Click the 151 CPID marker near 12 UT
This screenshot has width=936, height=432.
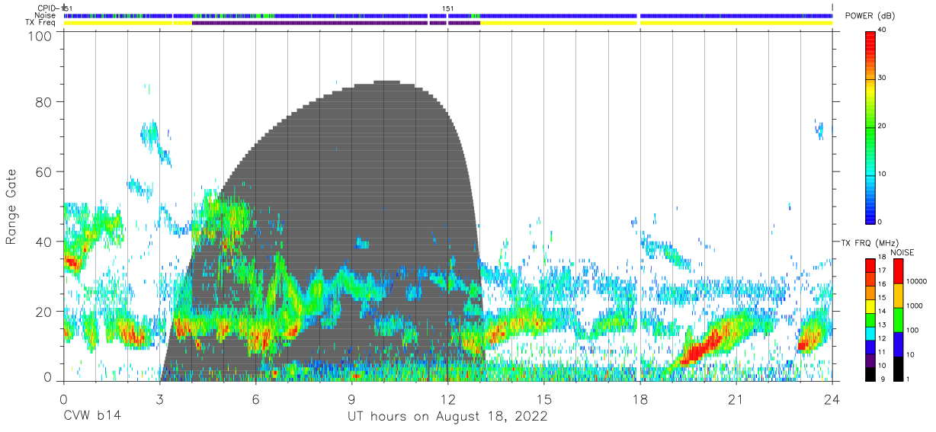click(x=448, y=8)
